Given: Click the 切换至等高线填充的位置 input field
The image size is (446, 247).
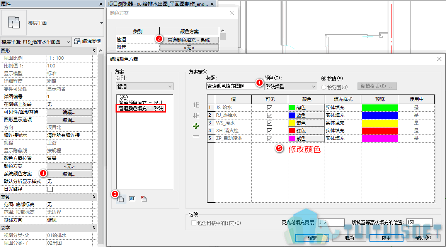Looking at the screenshot, I should tap(420, 222).
